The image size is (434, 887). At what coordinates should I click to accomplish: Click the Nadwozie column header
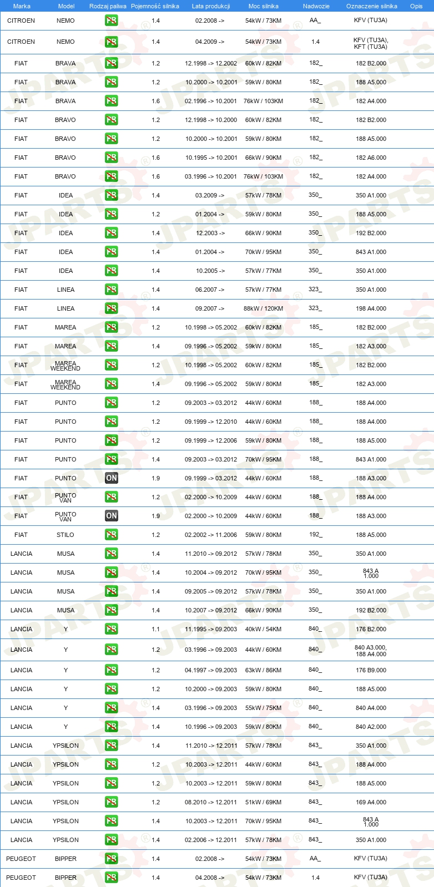click(x=316, y=6)
